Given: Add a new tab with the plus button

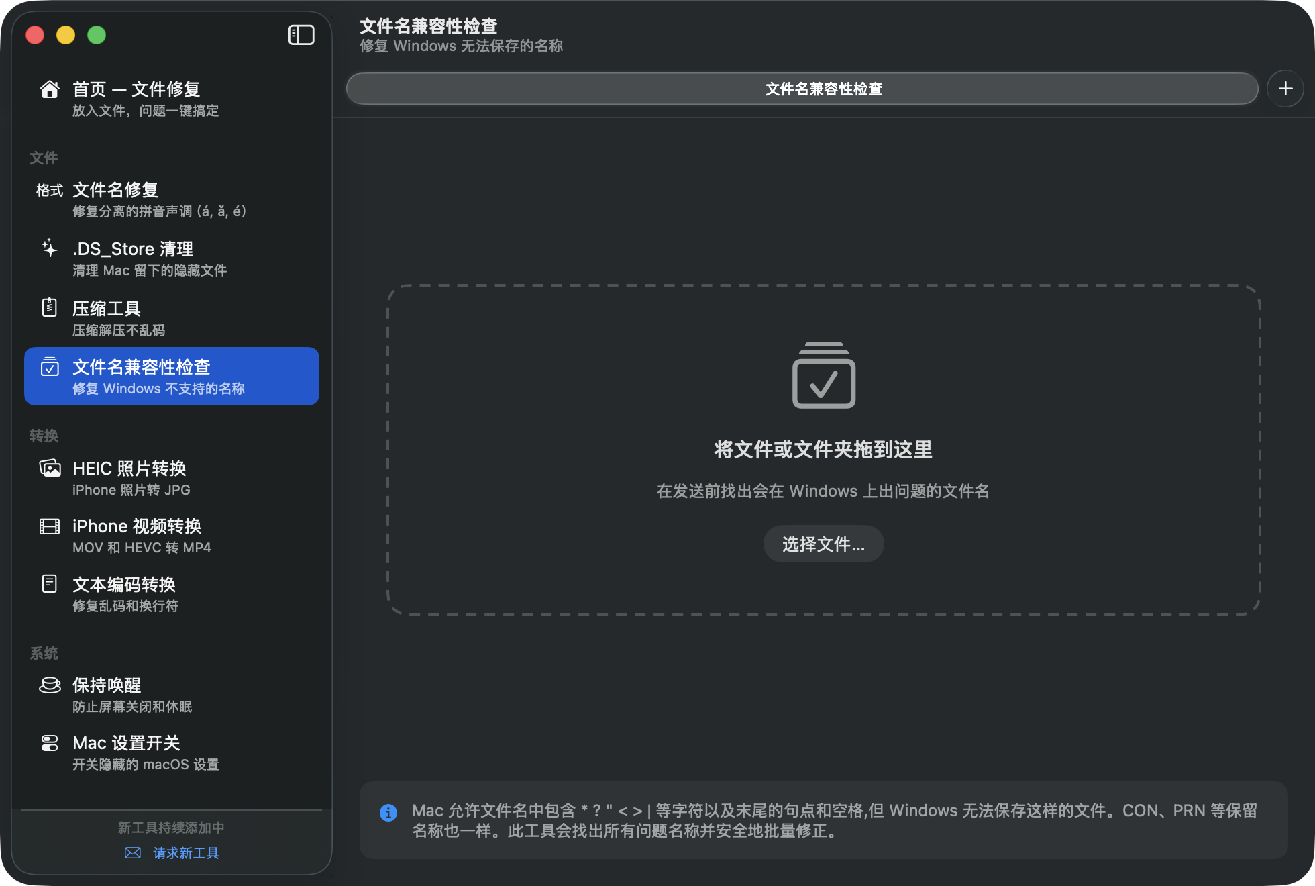Looking at the screenshot, I should (1285, 89).
